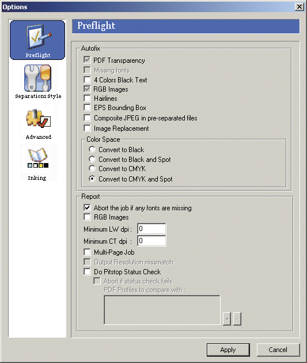Enable EPS Bounding Box checkbox

pos(87,107)
